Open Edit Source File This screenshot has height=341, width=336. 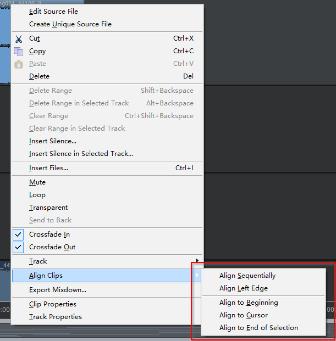pos(53,12)
